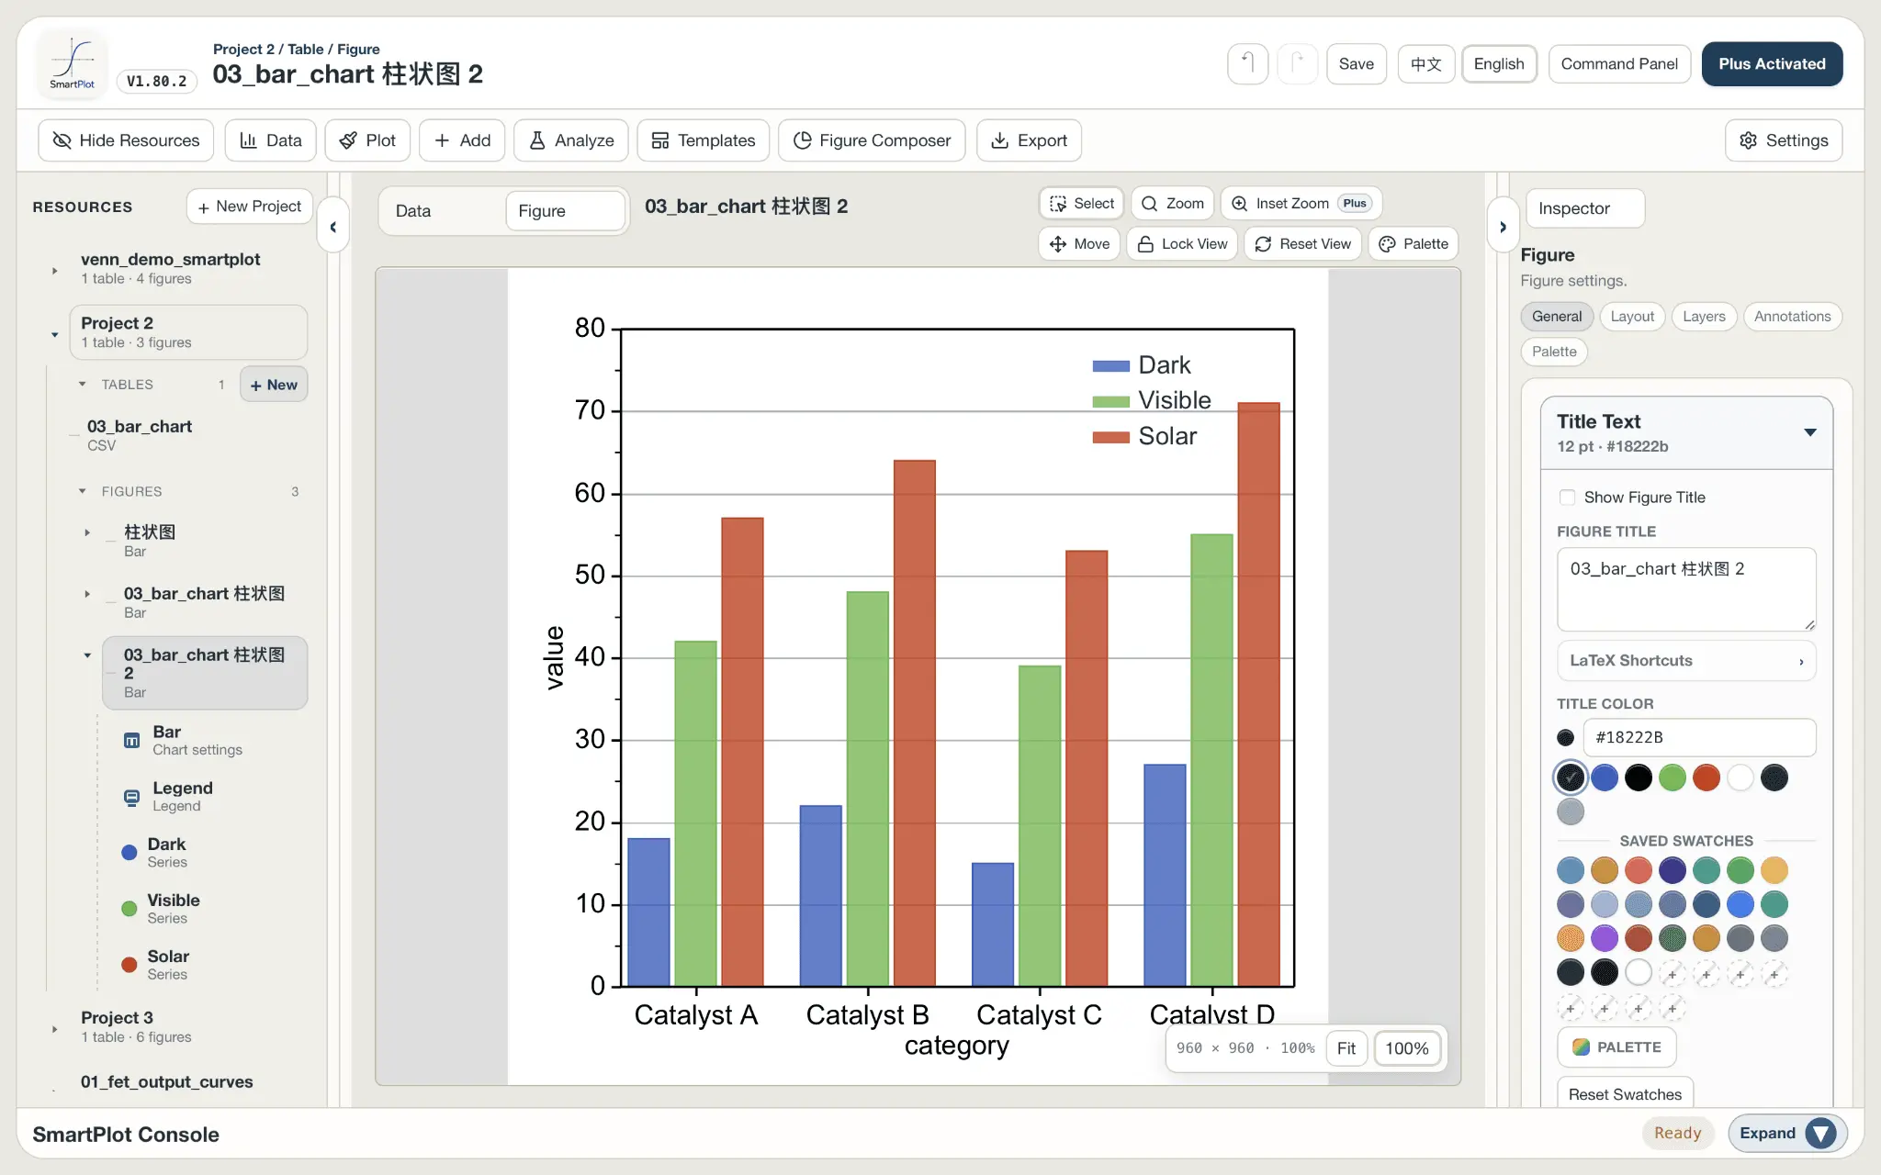Open the Layers inspector tab
The height and width of the screenshot is (1175, 1881).
click(x=1704, y=317)
